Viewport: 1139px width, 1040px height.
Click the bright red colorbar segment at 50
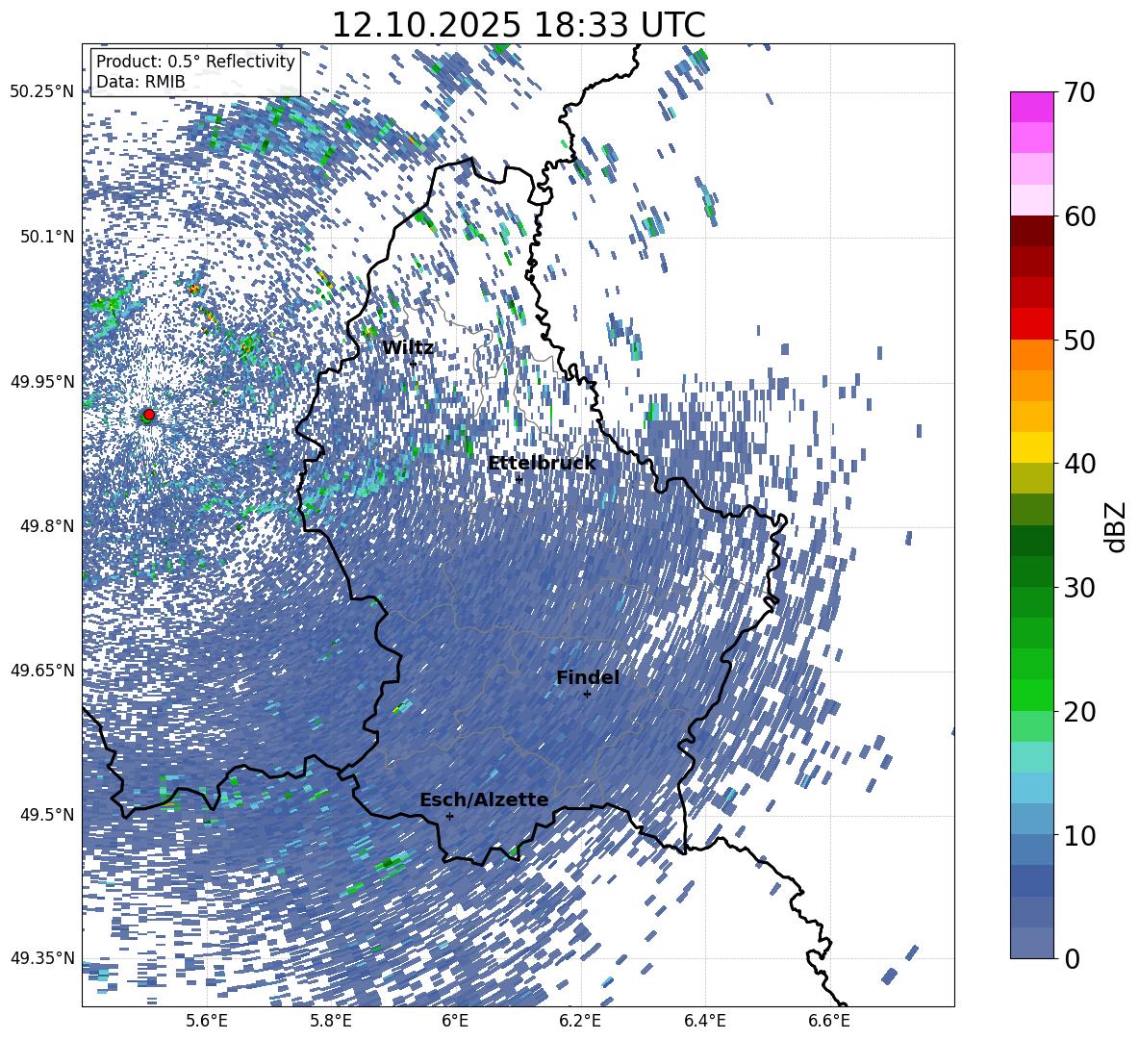[1032, 324]
